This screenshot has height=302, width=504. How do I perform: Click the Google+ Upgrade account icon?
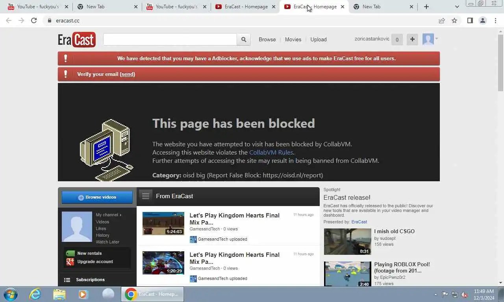pyautogui.click(x=70, y=261)
